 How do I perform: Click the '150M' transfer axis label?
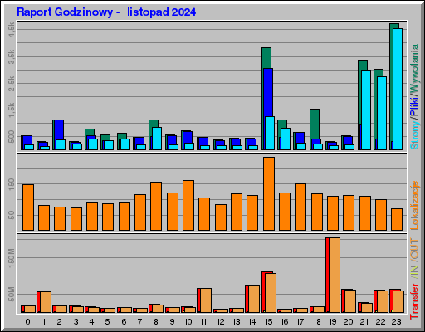(12, 258)
